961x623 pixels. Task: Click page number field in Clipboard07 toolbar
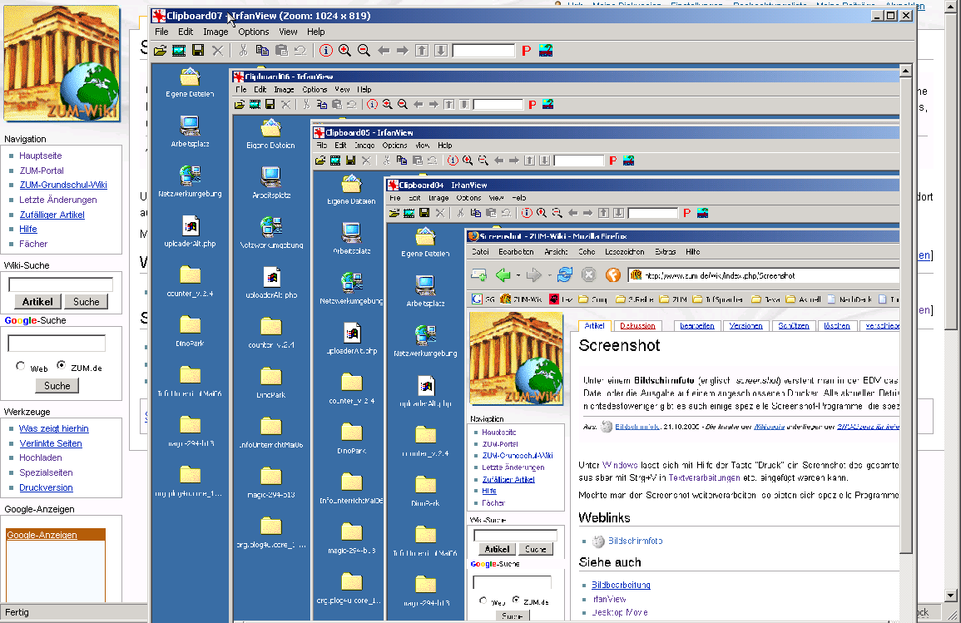click(x=483, y=51)
